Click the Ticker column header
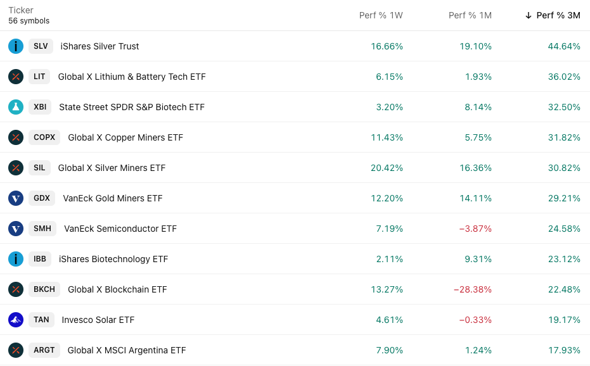This screenshot has width=590, height=366. [21, 10]
